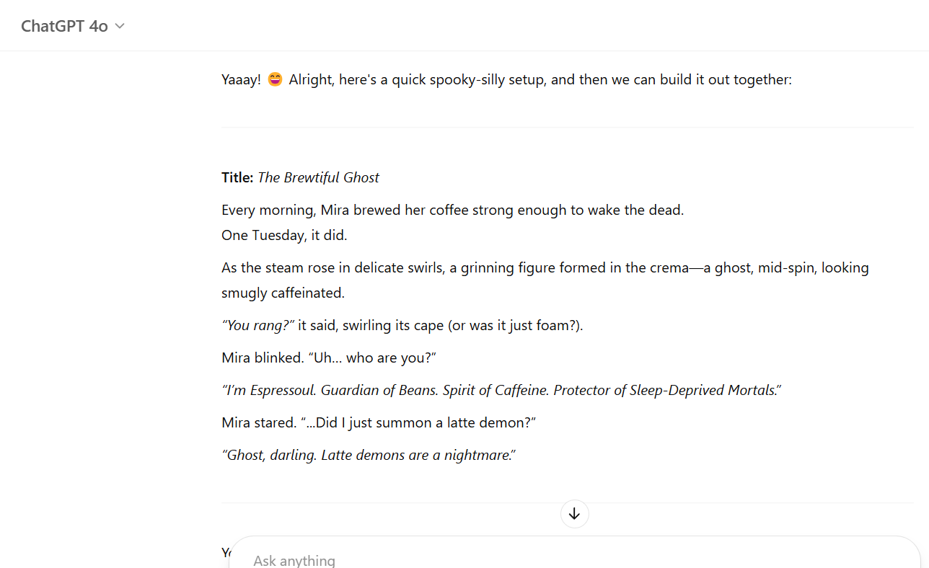Click the chevron beside ChatGPT 4o
The image size is (929, 568).
tap(120, 26)
